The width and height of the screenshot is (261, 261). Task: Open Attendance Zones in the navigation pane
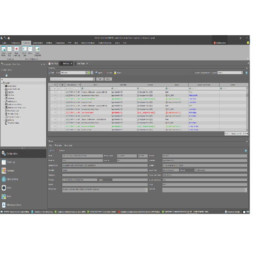pyautogui.click(x=11, y=205)
